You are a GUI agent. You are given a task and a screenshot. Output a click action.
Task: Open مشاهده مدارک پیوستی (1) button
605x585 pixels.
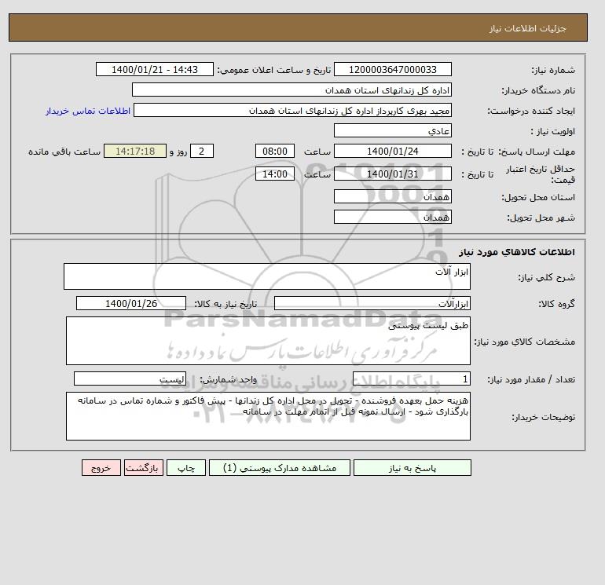tap(280, 468)
